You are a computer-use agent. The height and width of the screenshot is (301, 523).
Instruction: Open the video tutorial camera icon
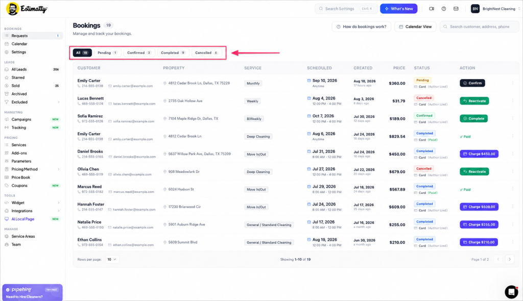point(432,9)
